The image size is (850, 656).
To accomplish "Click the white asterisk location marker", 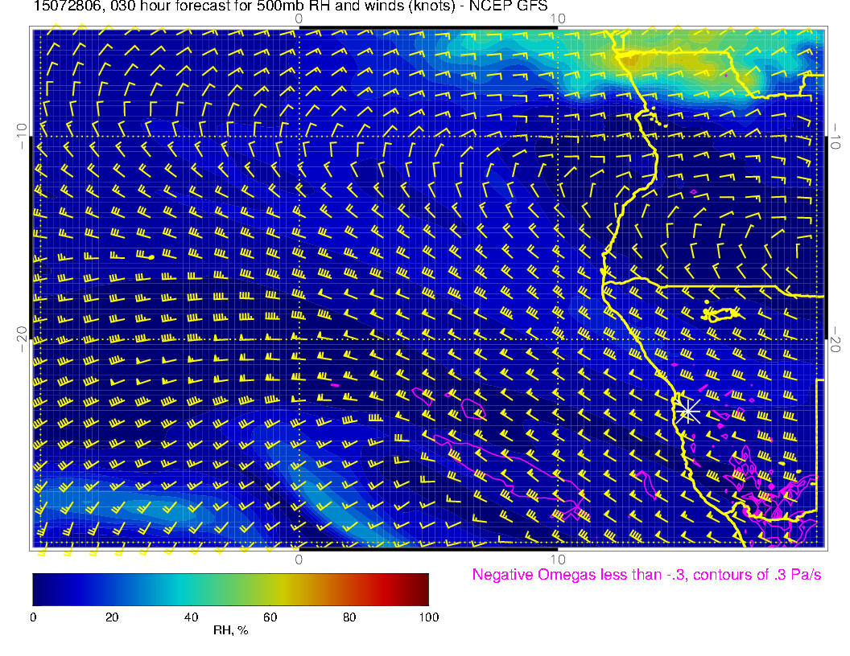I will (687, 412).
